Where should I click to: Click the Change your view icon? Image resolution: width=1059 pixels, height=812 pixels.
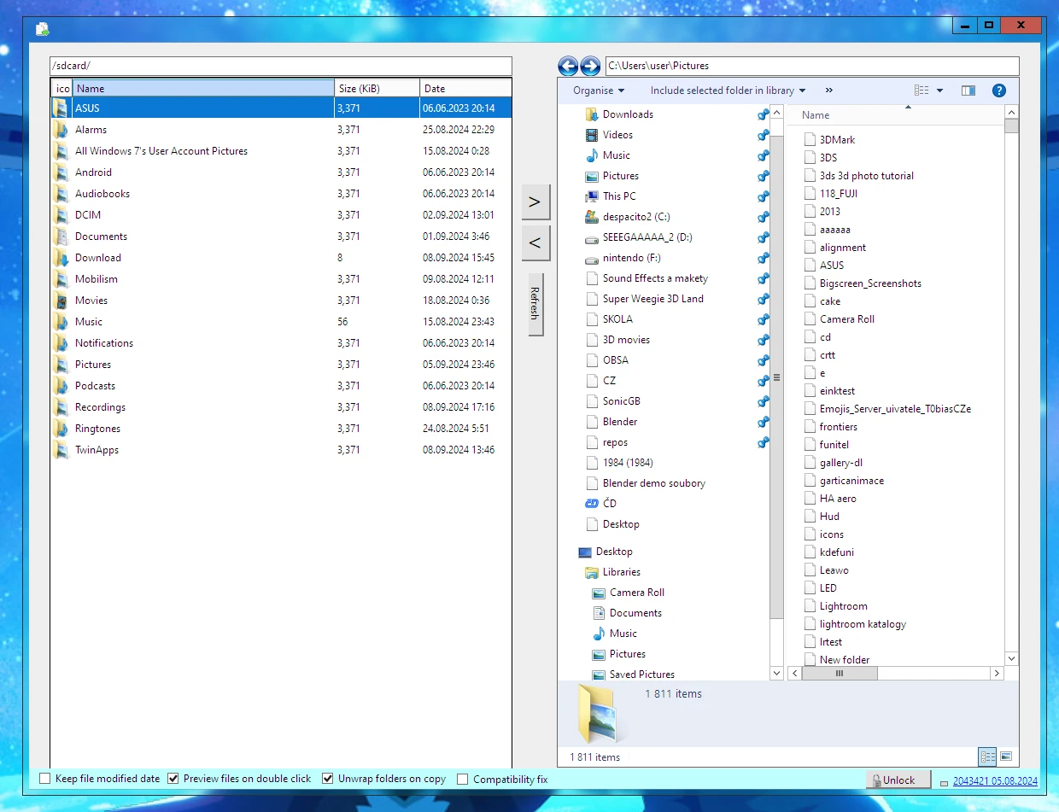[x=922, y=91]
